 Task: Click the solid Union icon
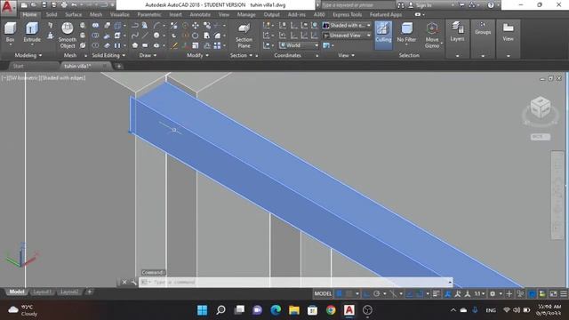pos(95,26)
